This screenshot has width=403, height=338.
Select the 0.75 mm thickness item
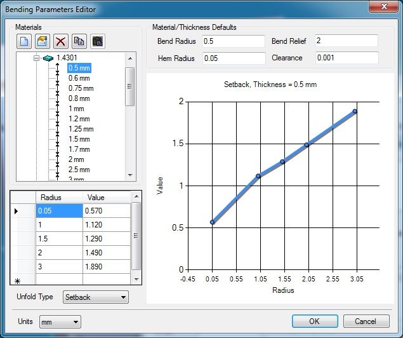[x=81, y=88]
